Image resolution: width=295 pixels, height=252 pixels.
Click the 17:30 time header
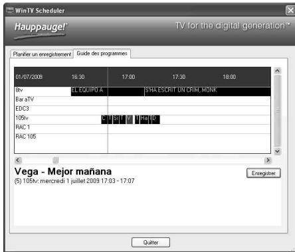(x=179, y=77)
